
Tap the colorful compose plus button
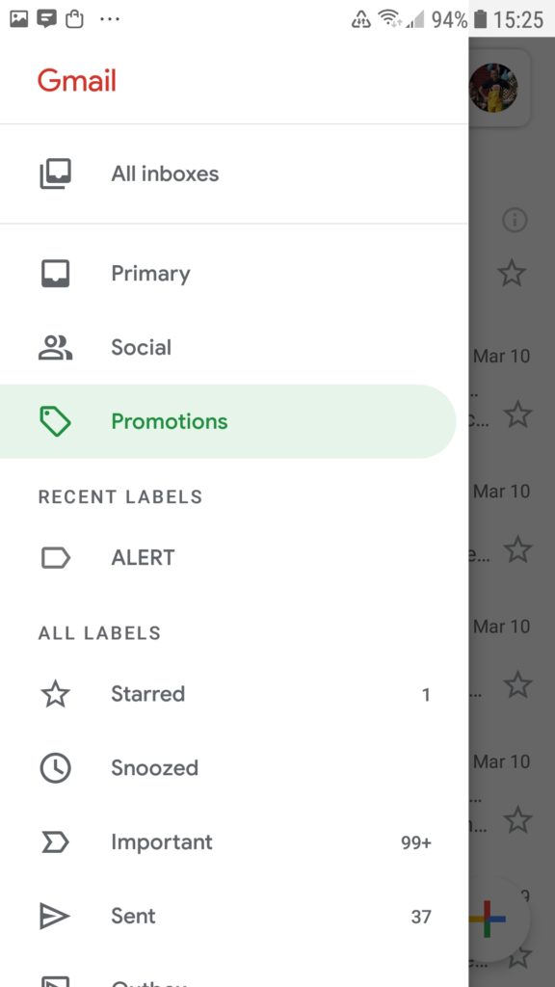(x=489, y=918)
